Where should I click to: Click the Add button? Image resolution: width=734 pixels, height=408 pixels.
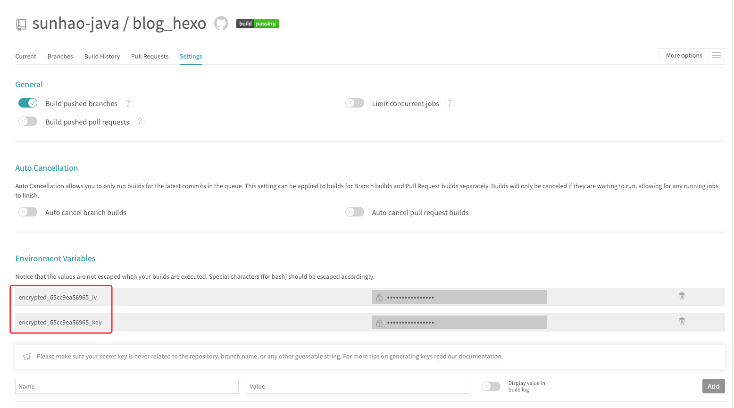[713, 386]
